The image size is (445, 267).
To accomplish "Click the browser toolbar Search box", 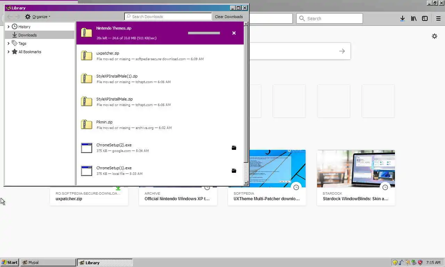I will click(x=330, y=18).
